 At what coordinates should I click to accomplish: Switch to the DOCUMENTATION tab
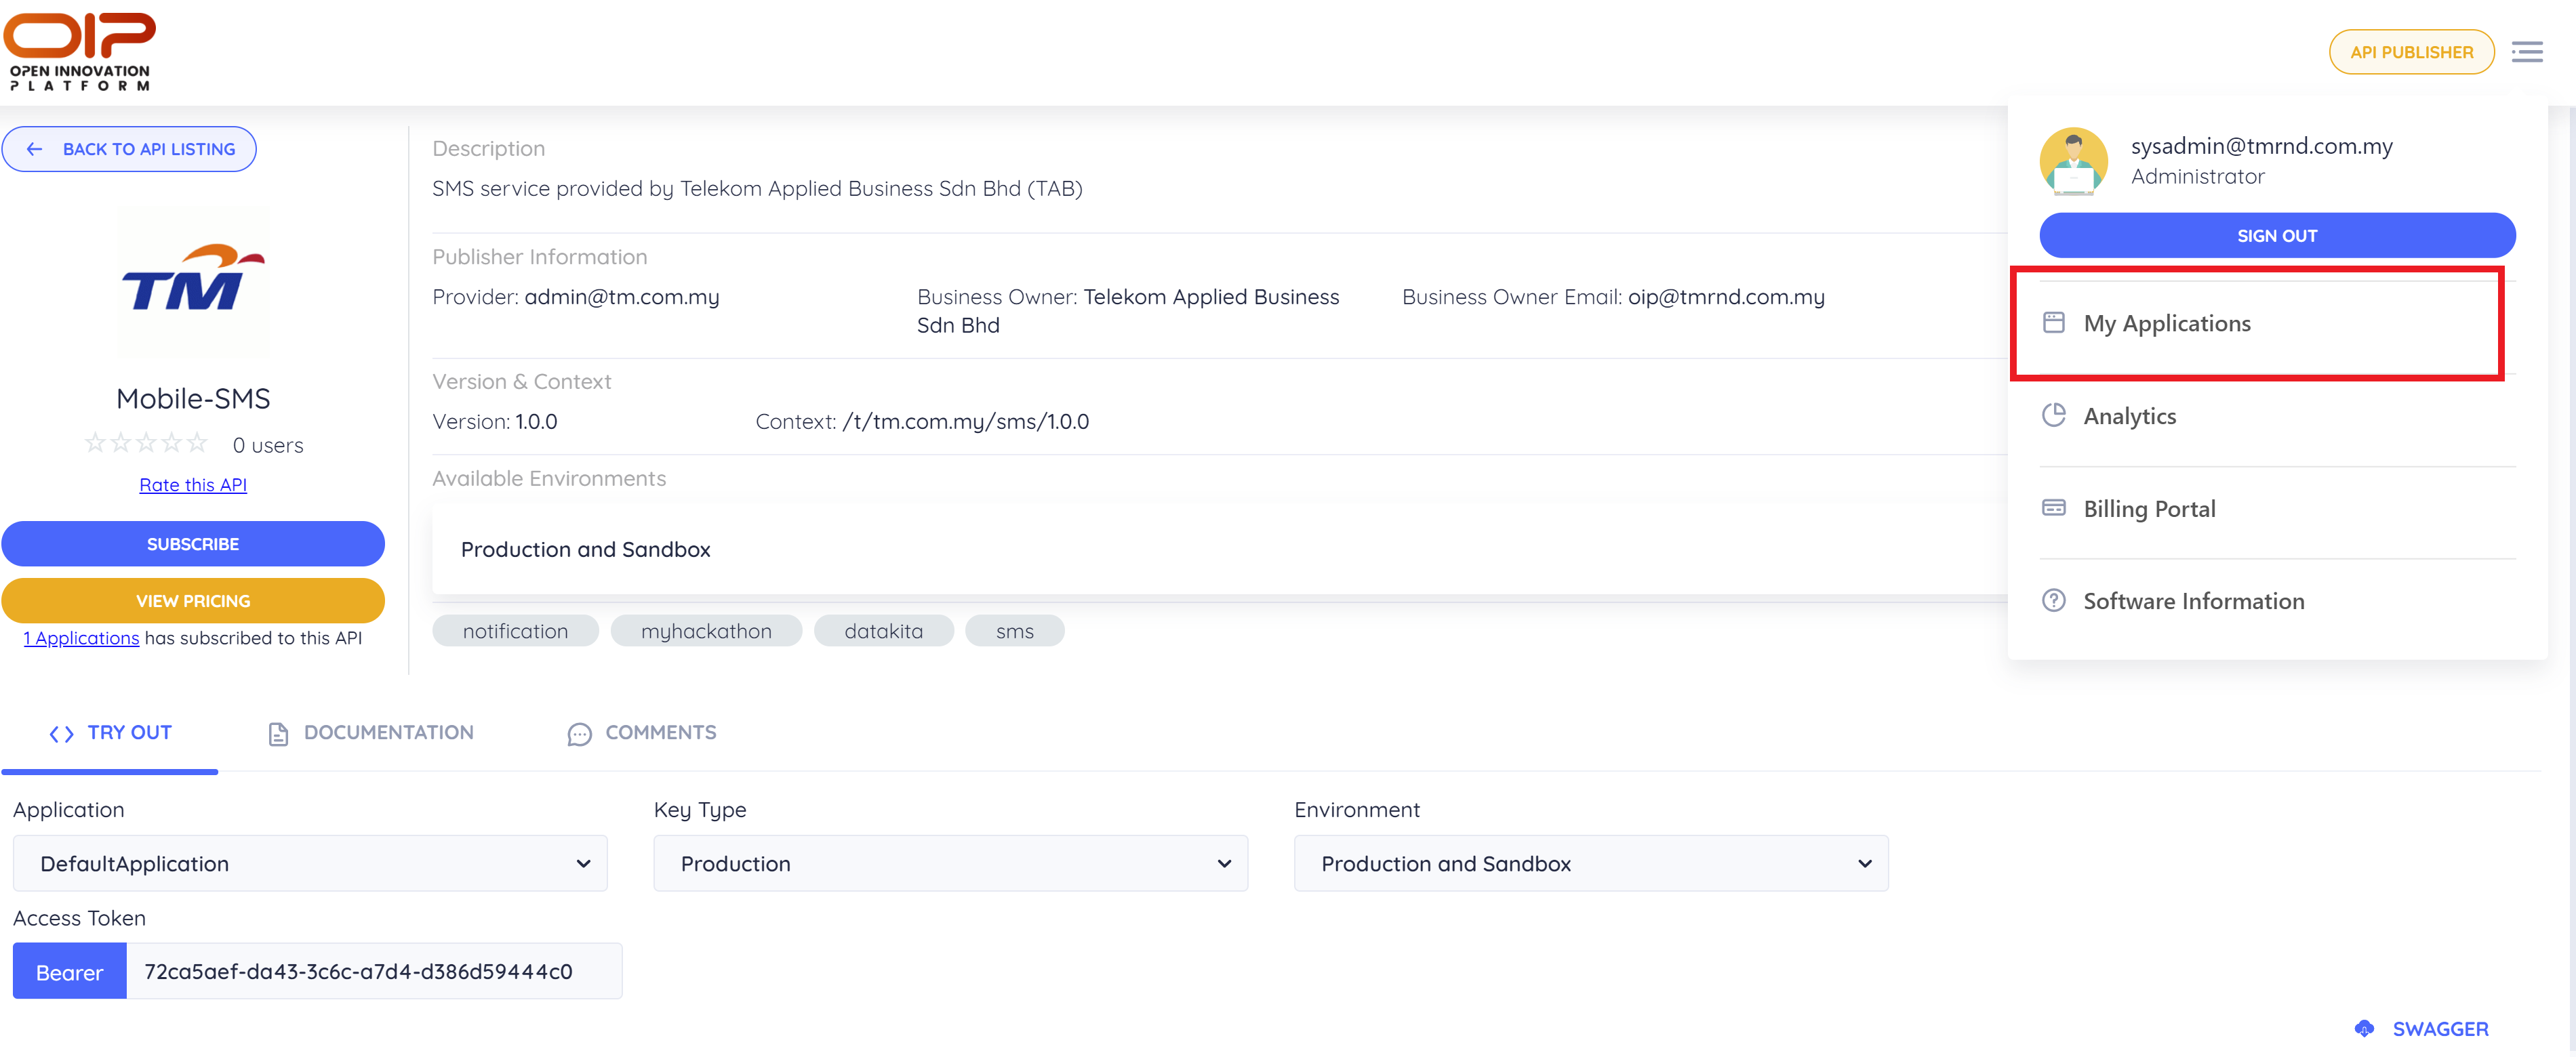click(371, 733)
